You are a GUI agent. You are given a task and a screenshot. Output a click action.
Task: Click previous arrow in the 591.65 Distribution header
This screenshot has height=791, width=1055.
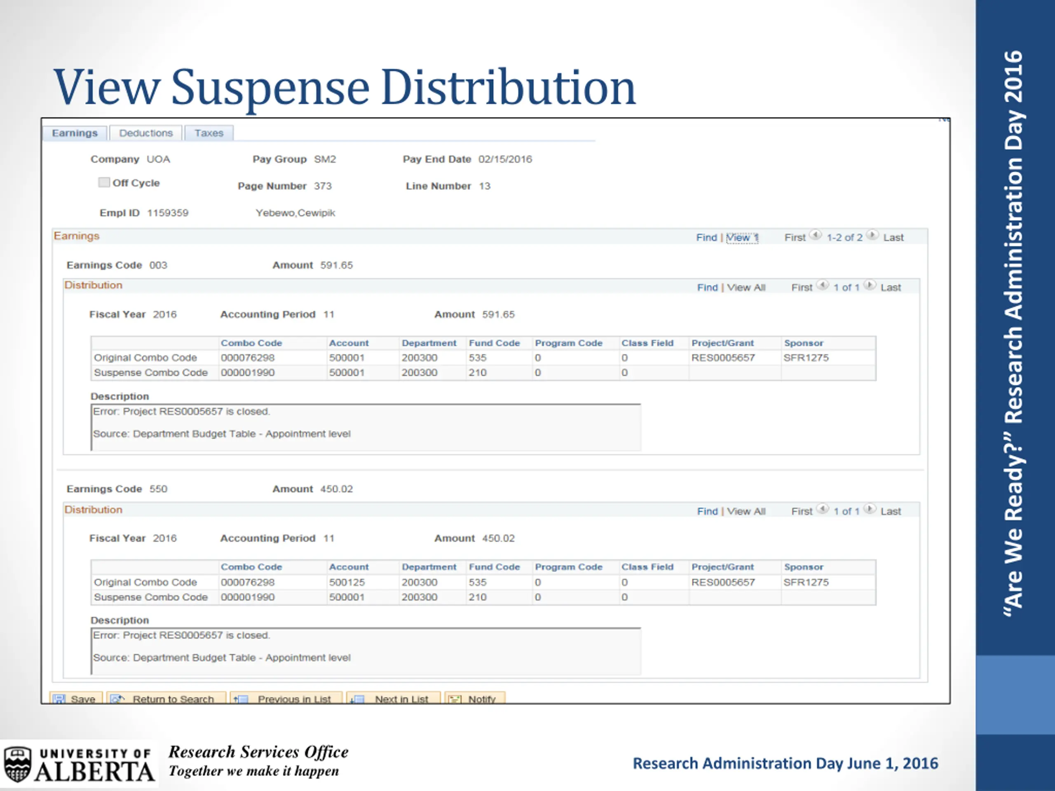pos(823,285)
